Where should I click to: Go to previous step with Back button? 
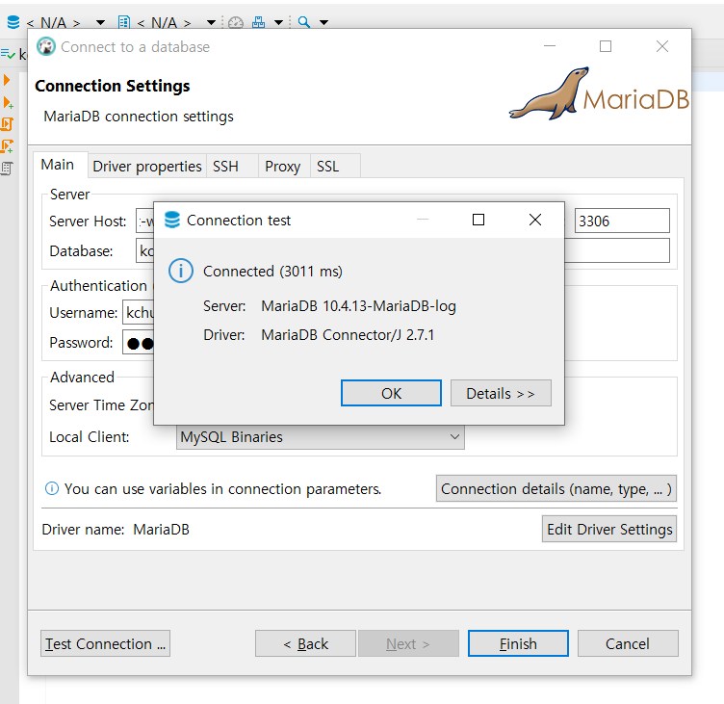pyautogui.click(x=305, y=643)
